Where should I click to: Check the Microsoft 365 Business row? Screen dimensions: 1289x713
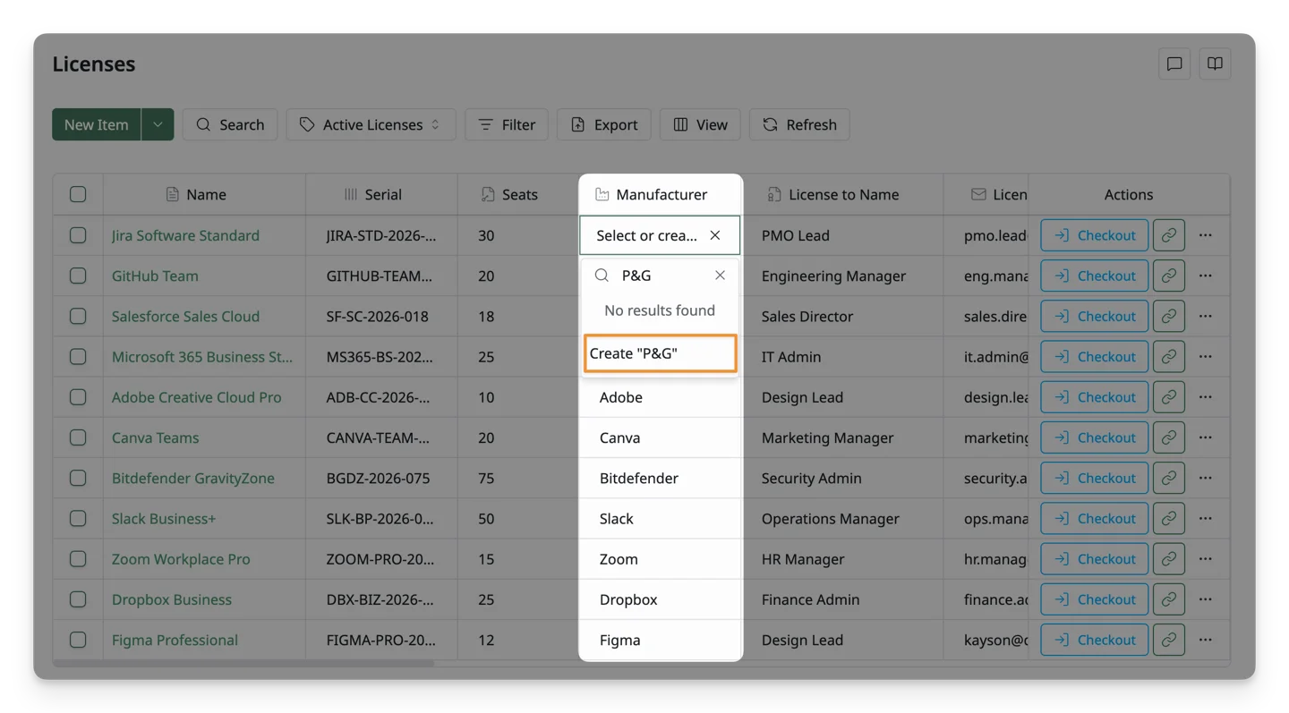[78, 356]
